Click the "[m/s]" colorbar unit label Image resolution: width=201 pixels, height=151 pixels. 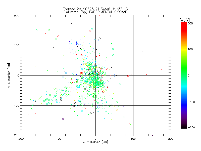click(185, 20)
